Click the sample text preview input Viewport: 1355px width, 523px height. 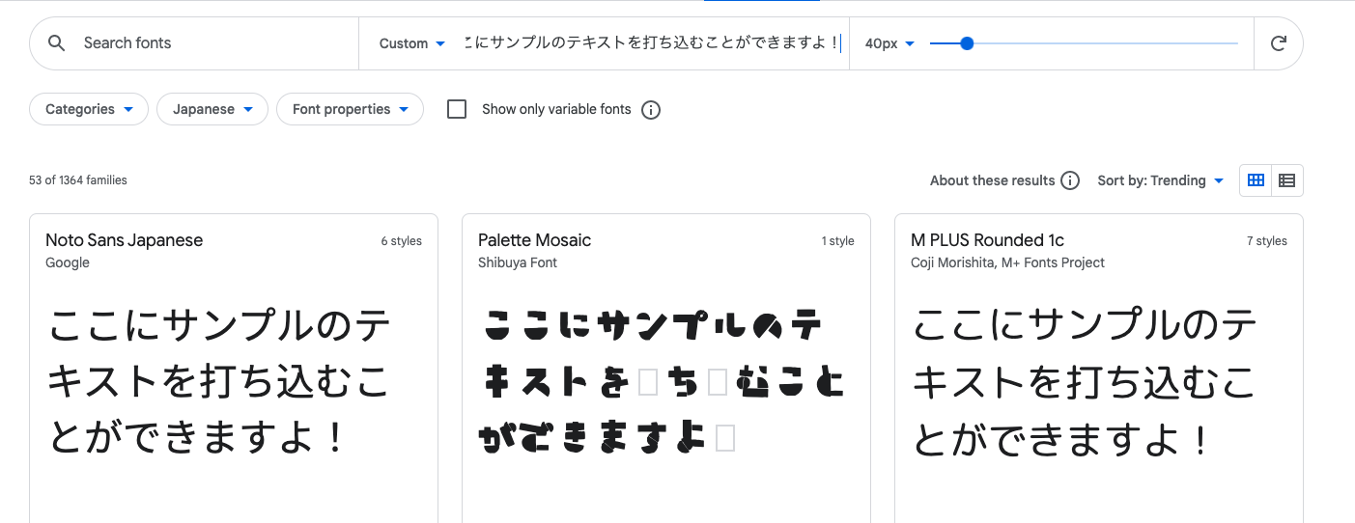pyautogui.click(x=652, y=43)
